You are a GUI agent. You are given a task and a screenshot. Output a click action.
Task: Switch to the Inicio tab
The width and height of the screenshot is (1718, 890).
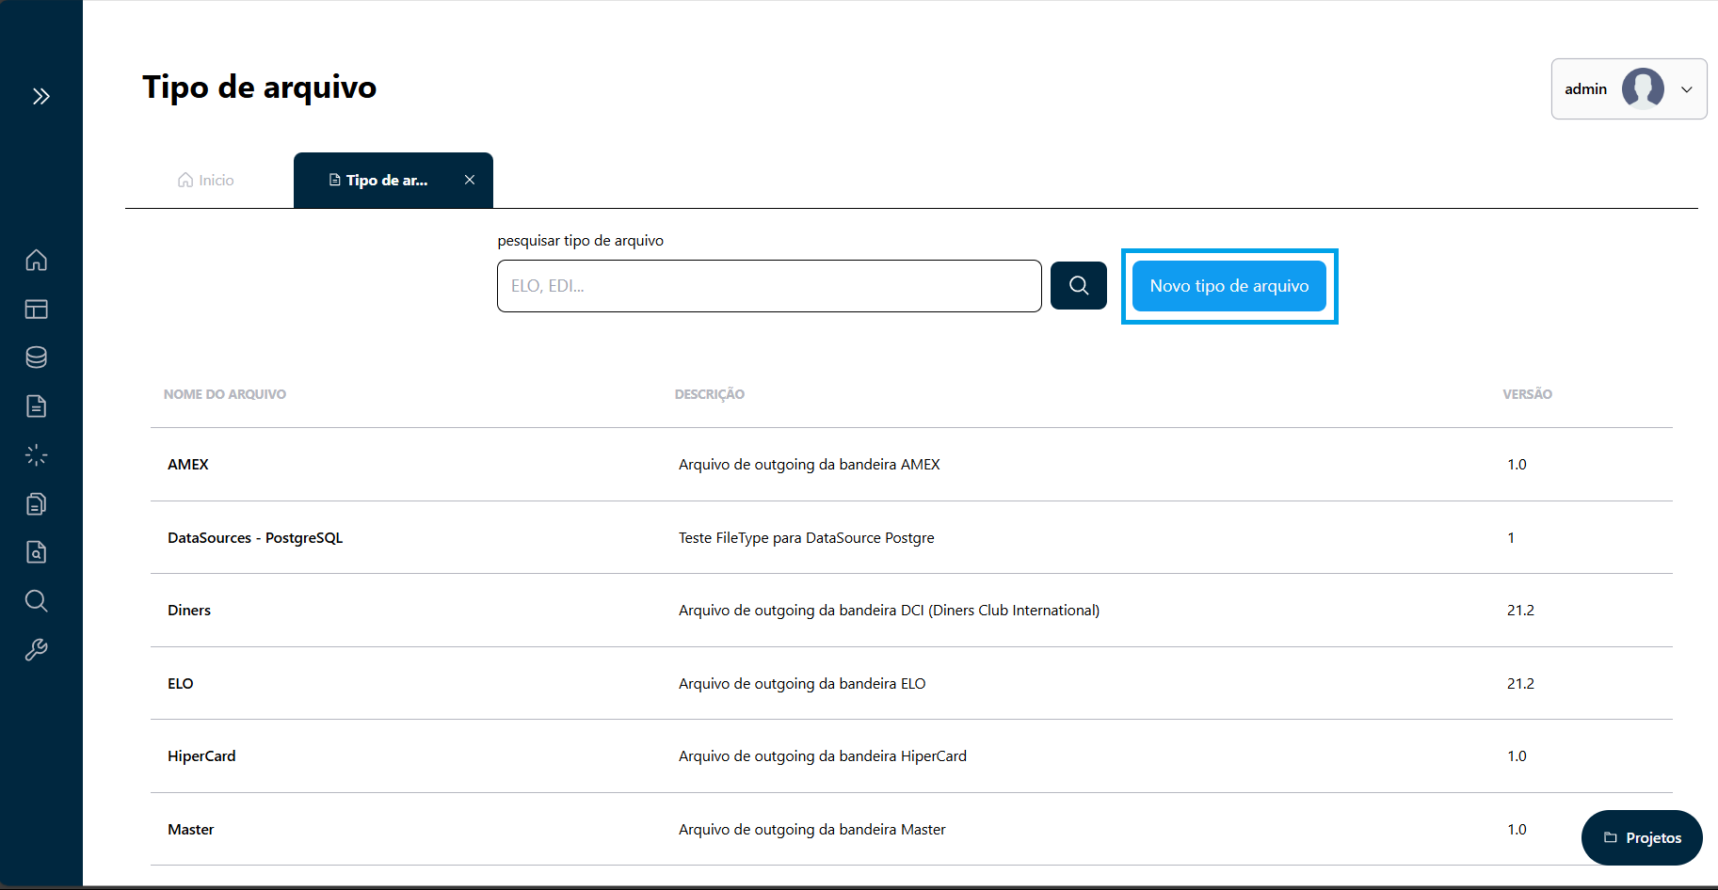pos(206,181)
